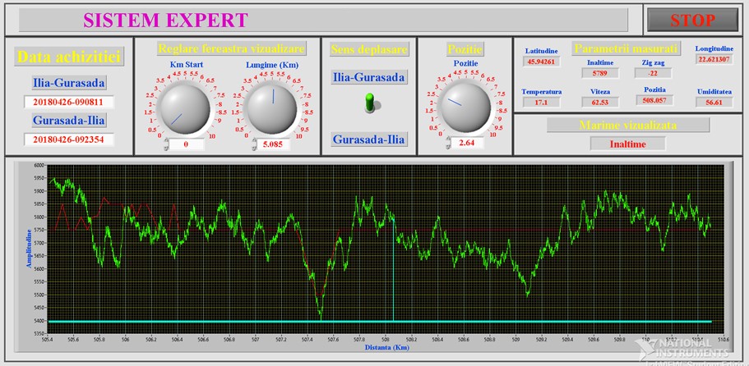Flip the Sens deplasare toggle switch
This screenshot has width=749, height=366.
pos(369,102)
